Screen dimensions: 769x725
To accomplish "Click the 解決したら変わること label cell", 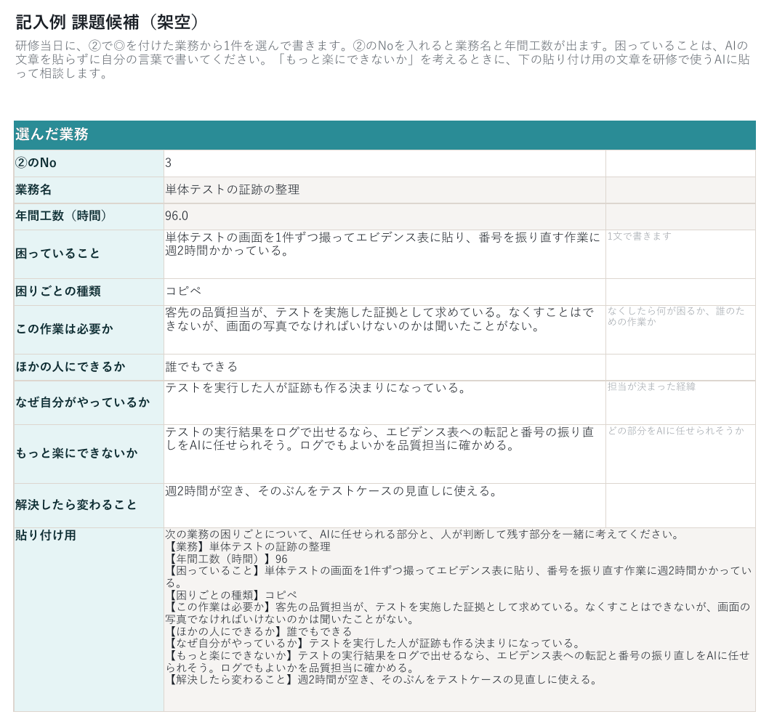I will pos(89,506).
